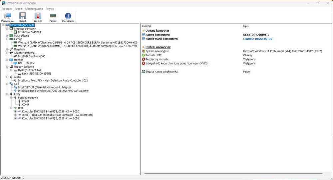Viewport: 333px width, 180px height.
Task: Click the Napędy dyskowe drive icon
Action: coord(11,67)
